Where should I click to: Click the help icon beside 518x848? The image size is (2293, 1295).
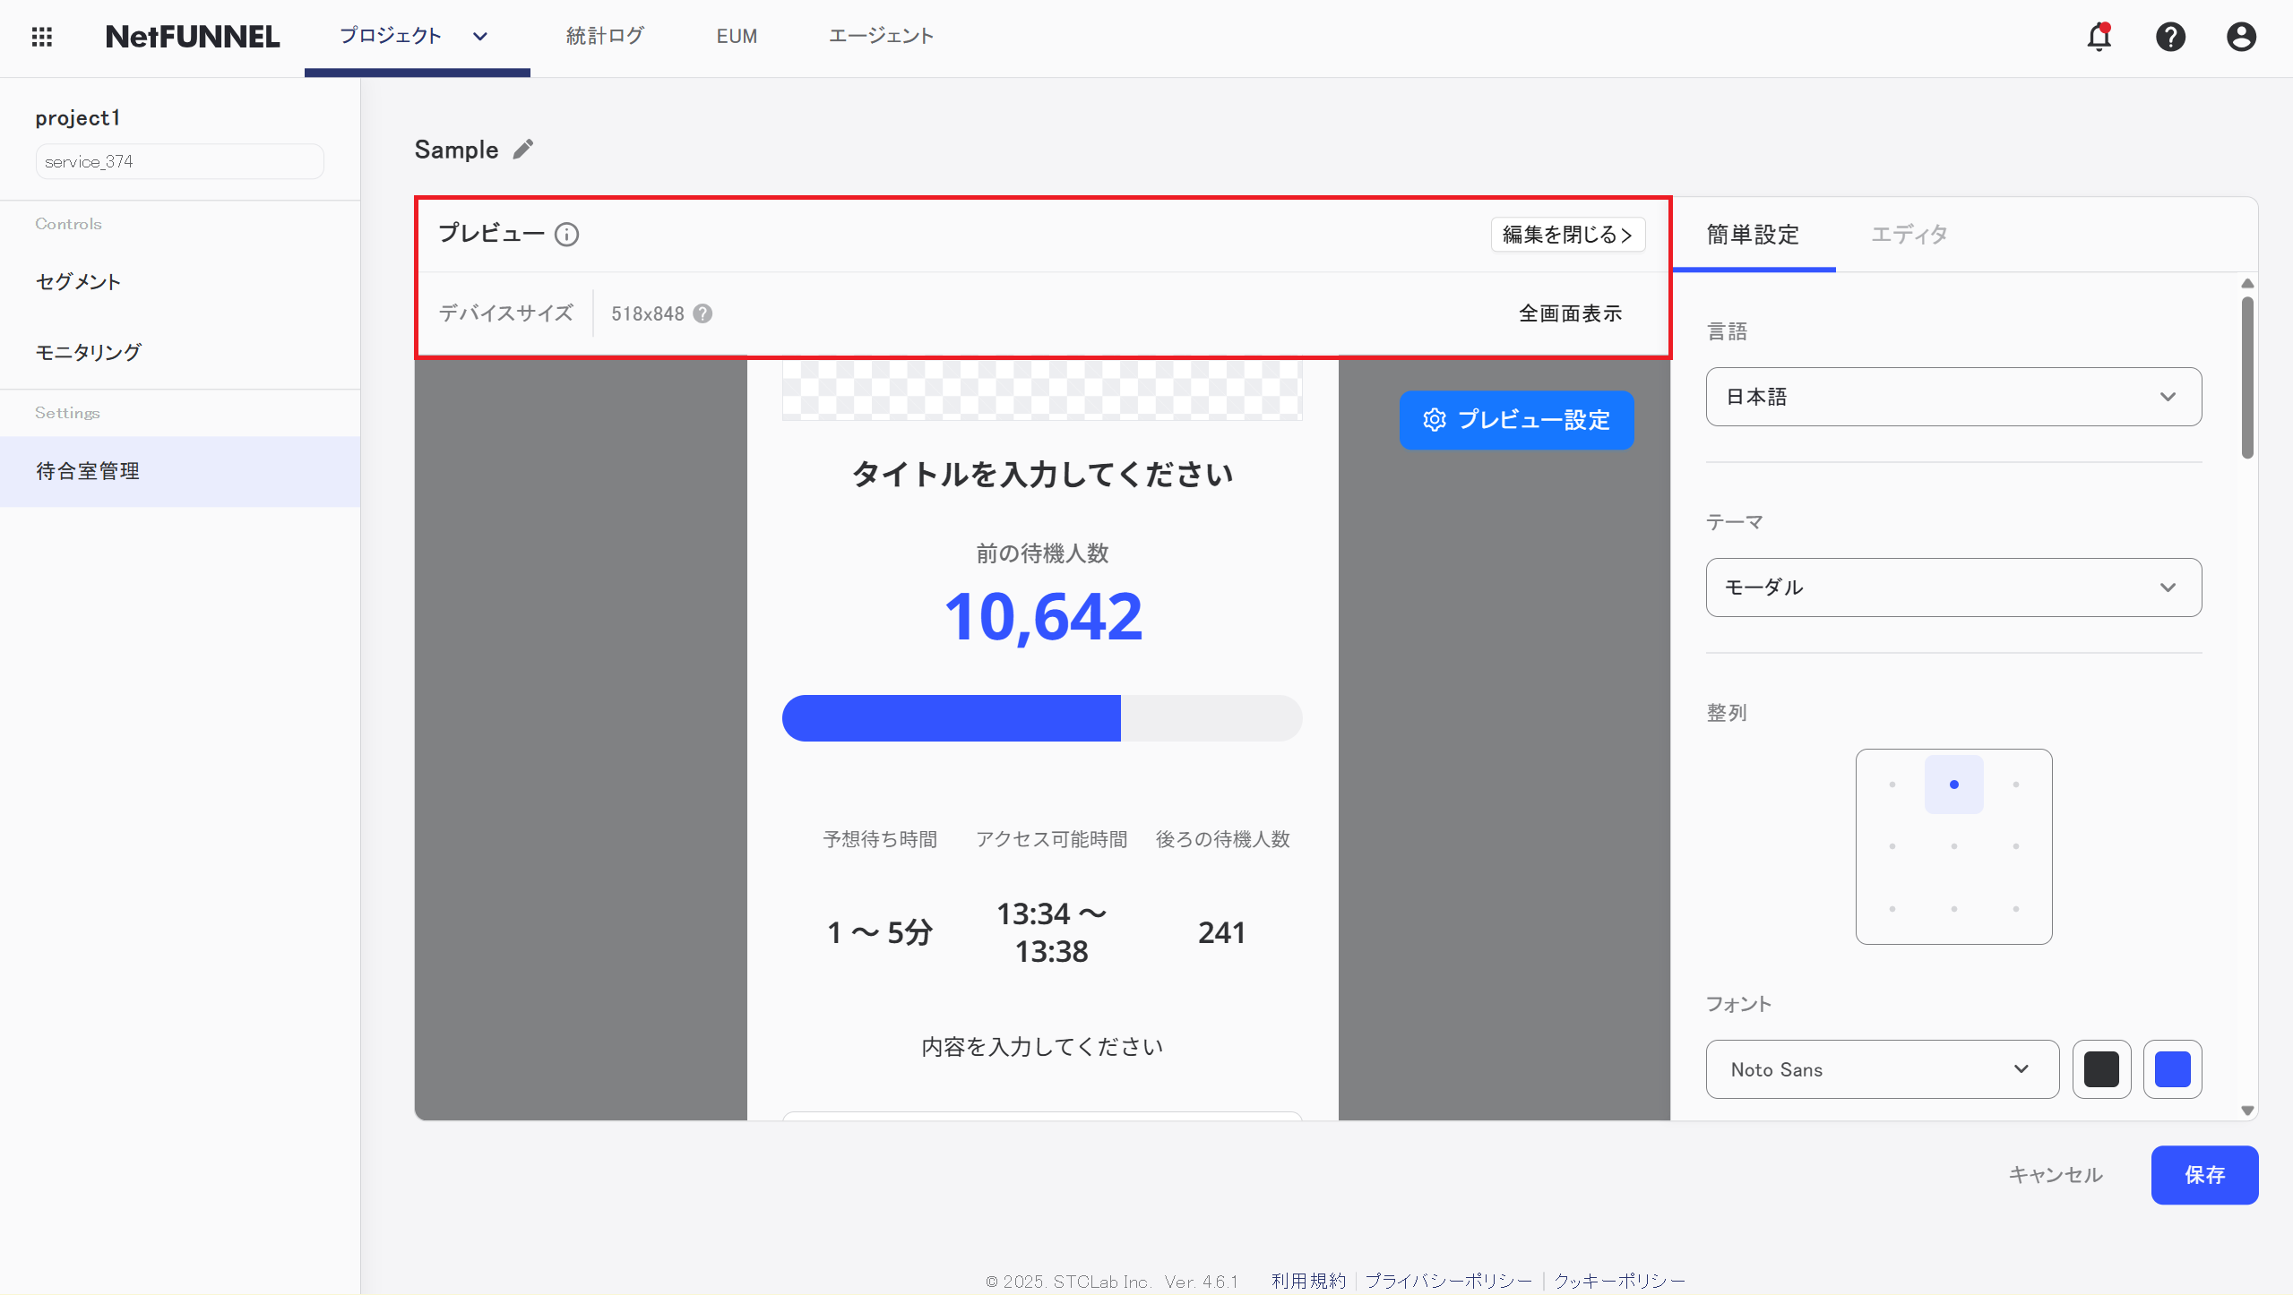703,313
